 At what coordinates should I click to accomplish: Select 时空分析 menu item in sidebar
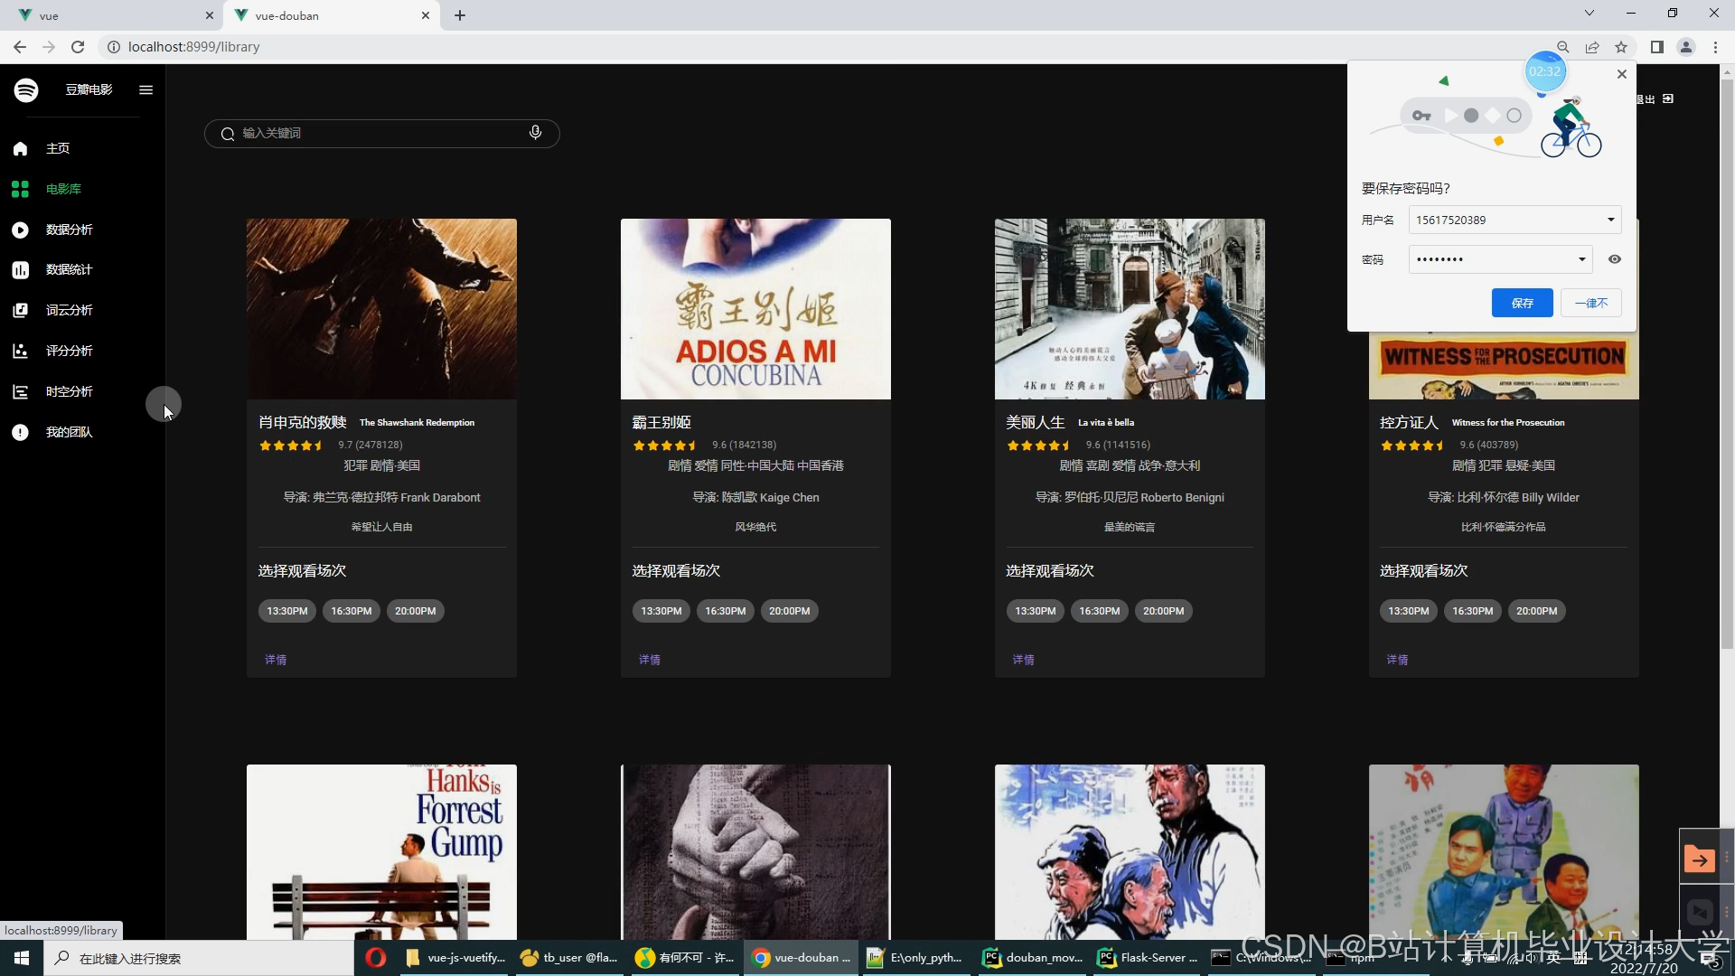[70, 391]
